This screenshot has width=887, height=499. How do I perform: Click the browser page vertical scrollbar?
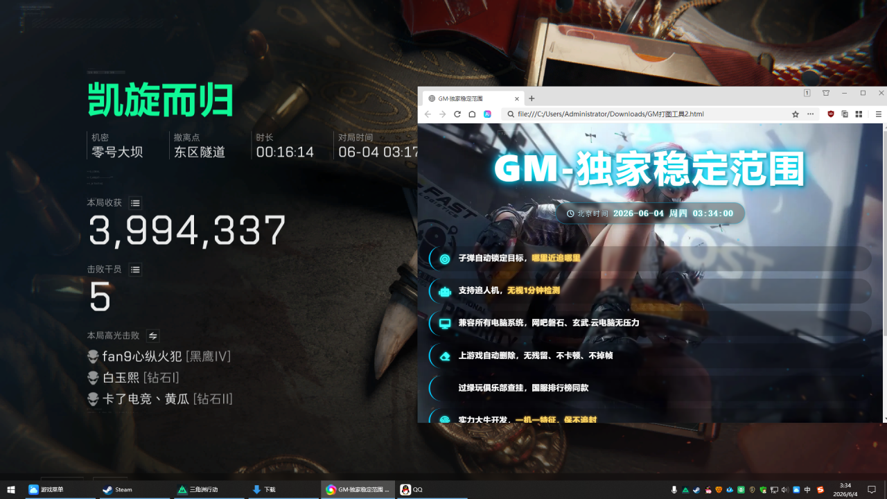coord(884,273)
